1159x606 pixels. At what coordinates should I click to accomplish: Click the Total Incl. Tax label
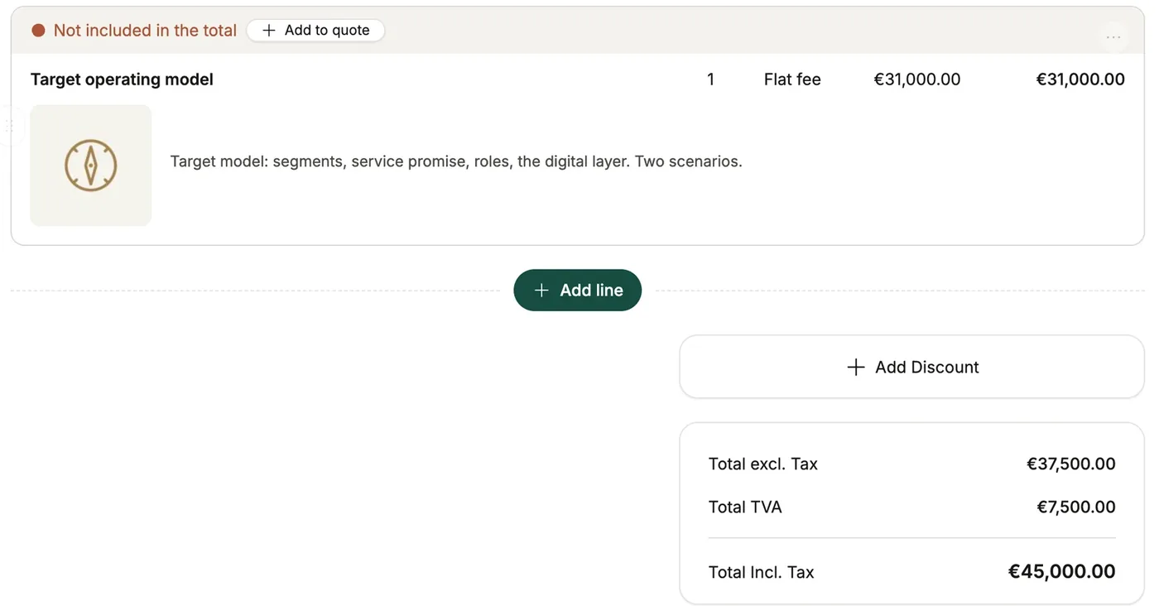762,572
